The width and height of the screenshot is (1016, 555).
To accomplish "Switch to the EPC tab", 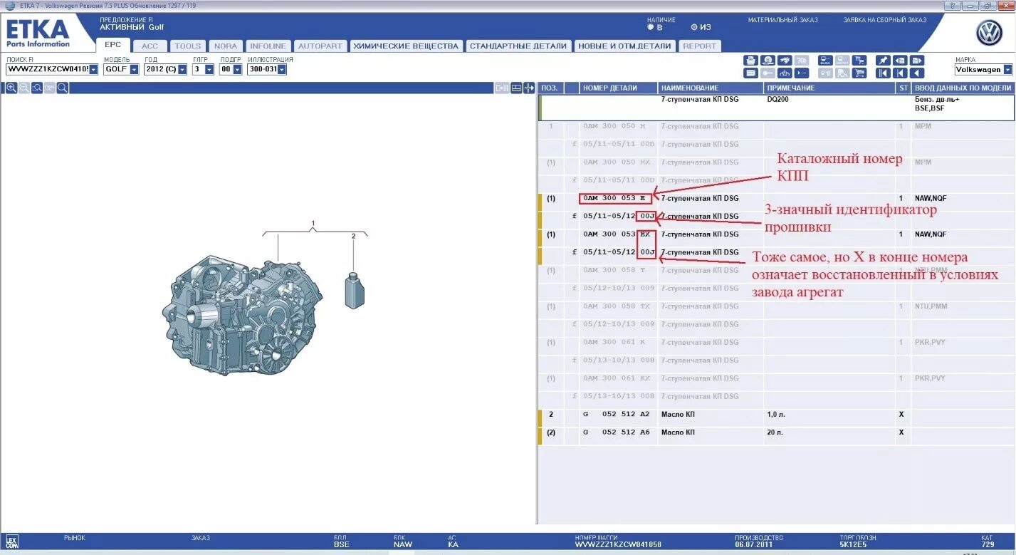I will (112, 45).
